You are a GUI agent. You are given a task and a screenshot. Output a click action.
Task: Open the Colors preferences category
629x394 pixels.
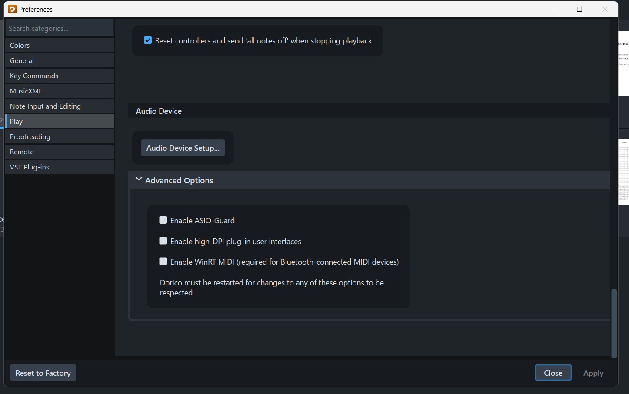(x=60, y=45)
